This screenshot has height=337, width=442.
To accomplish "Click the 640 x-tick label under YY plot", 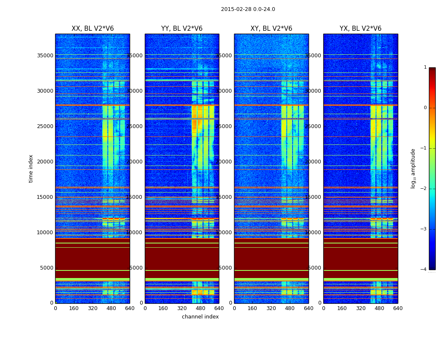I will pyautogui.click(x=219, y=308).
